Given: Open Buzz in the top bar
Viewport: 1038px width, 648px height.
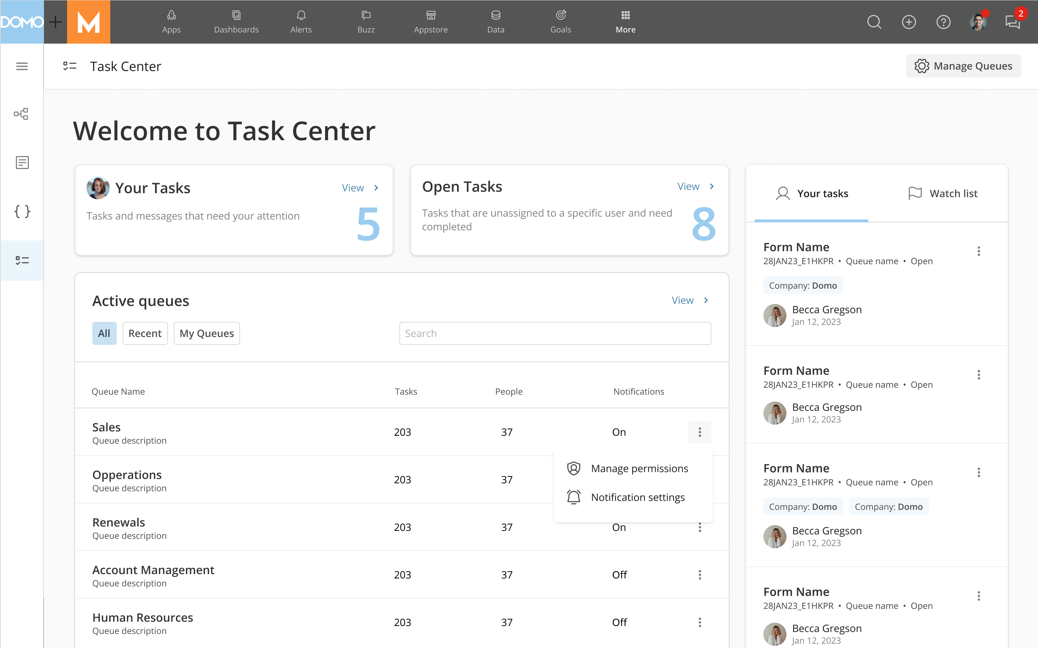Looking at the screenshot, I should (366, 22).
